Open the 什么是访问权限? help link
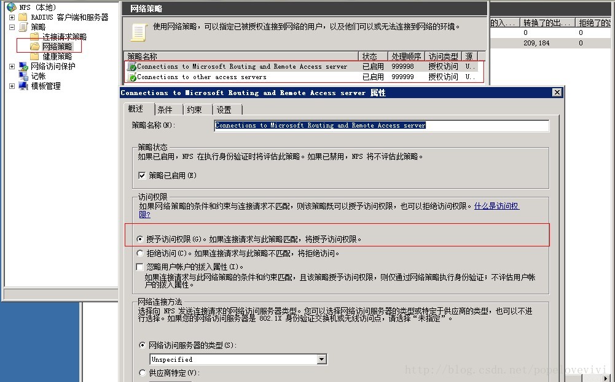The image size is (615, 382). click(x=496, y=206)
